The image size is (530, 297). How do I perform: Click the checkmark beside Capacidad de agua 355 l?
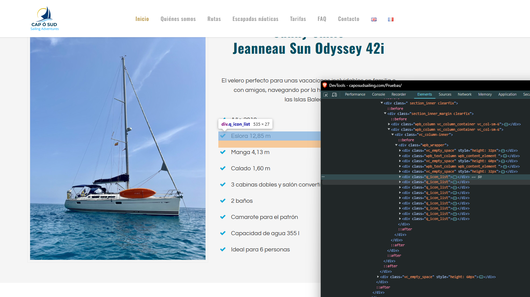pyautogui.click(x=223, y=233)
